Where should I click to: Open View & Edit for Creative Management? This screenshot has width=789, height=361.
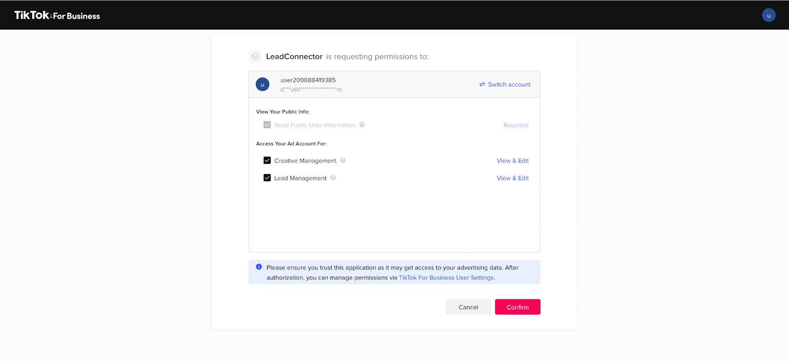(512, 161)
